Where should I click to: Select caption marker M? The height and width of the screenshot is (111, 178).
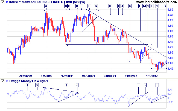coord(144,6)
